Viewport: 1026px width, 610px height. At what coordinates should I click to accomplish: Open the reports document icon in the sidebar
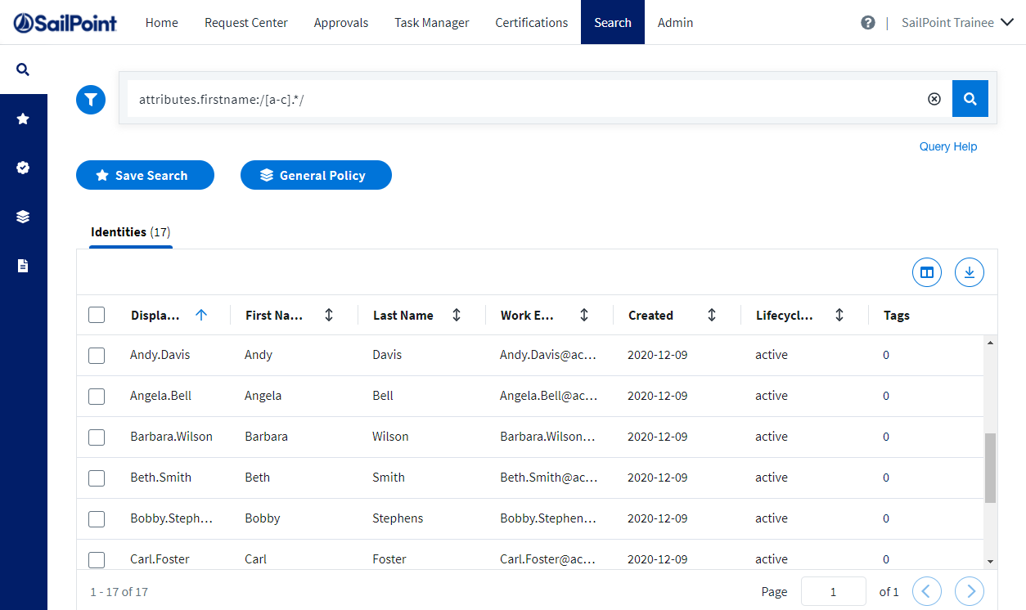(23, 265)
